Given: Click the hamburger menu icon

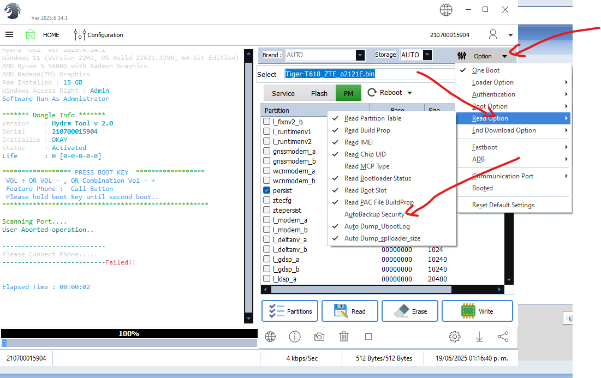Looking at the screenshot, I should [x=9, y=34].
